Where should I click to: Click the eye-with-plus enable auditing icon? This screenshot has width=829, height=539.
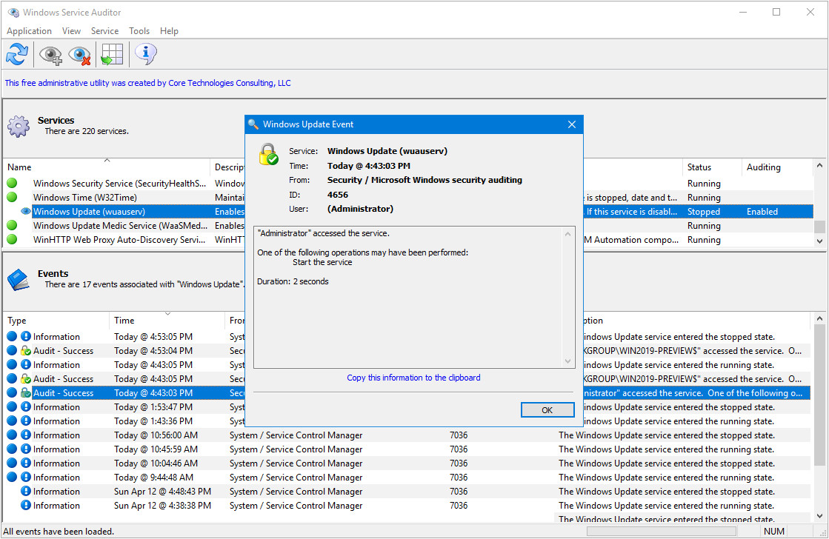[51, 55]
